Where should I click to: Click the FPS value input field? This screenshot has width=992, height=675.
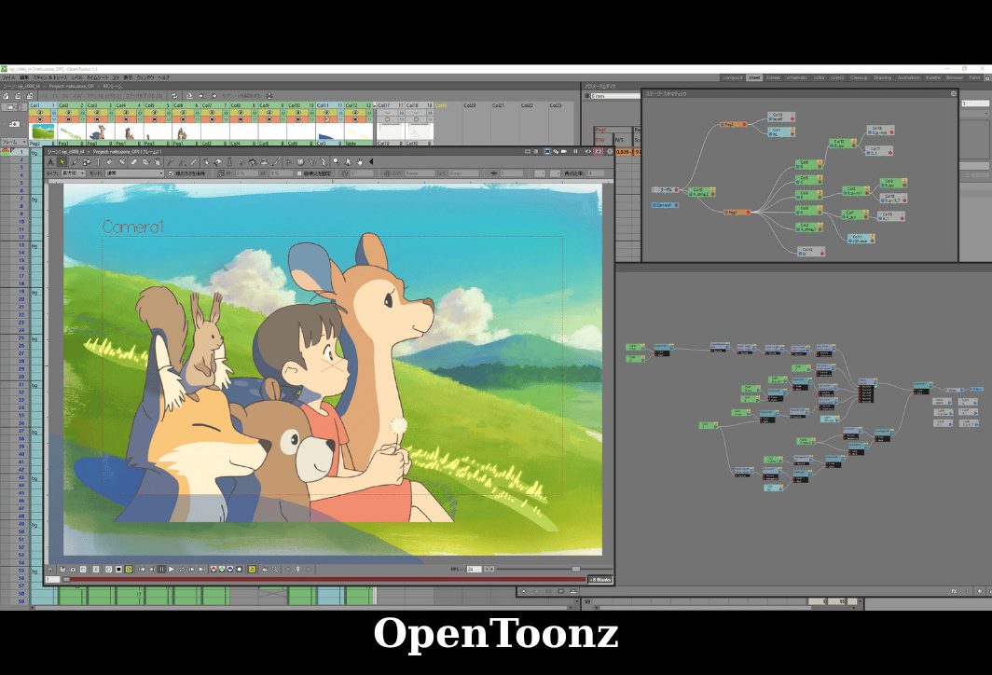pyautogui.click(x=473, y=569)
